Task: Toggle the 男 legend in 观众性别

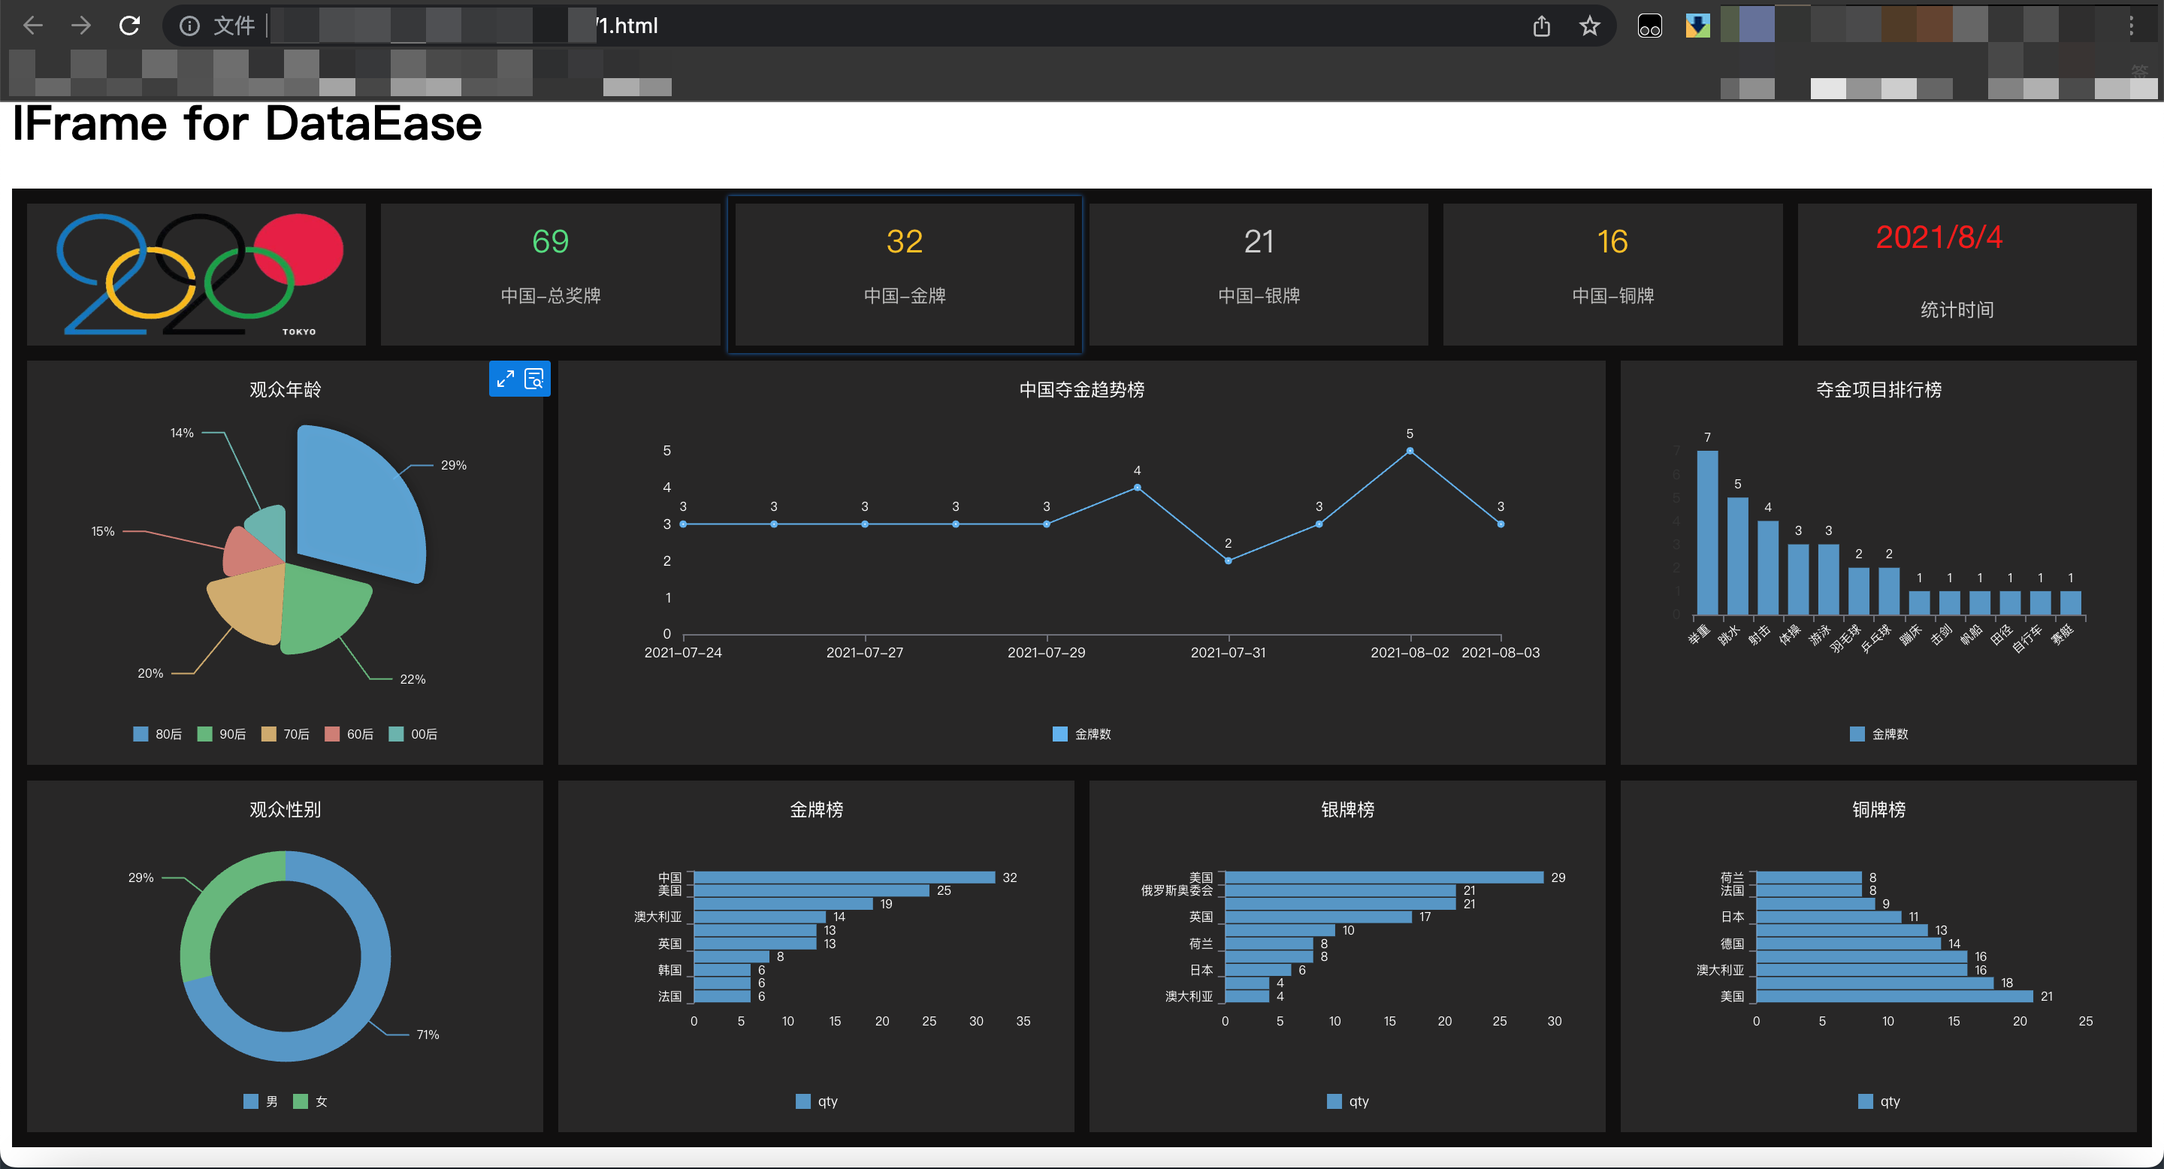Action: (x=261, y=1101)
